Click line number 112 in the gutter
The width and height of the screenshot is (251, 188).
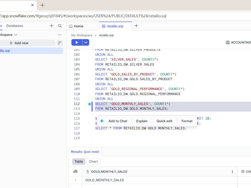coord(77,104)
